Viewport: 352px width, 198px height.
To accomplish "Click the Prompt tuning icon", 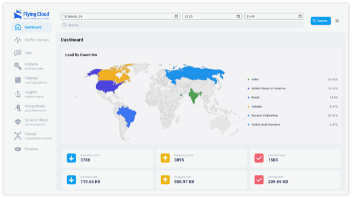I will tap(18, 136).
